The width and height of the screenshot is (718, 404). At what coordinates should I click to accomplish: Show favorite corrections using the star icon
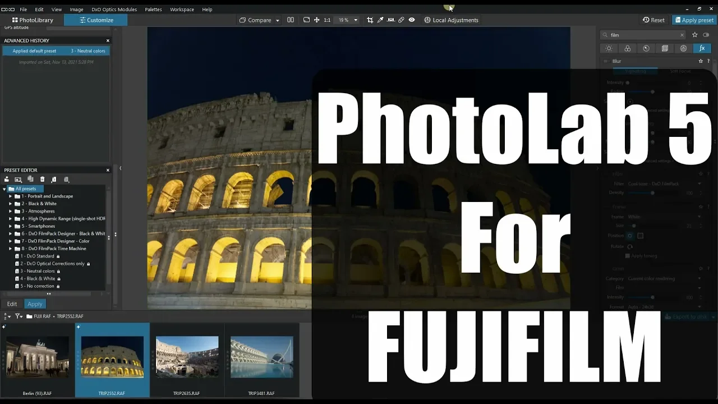point(695,35)
